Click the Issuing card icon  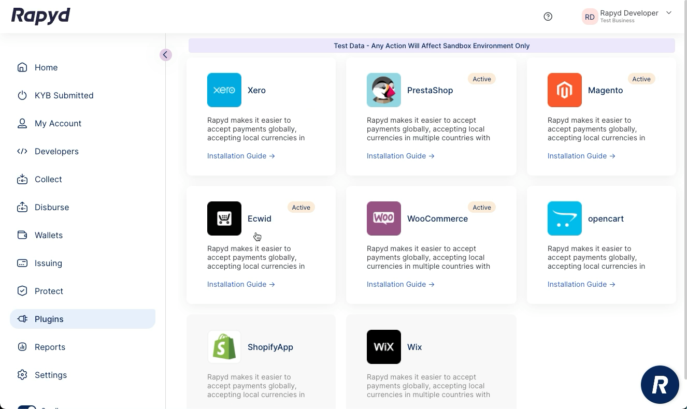point(22,263)
